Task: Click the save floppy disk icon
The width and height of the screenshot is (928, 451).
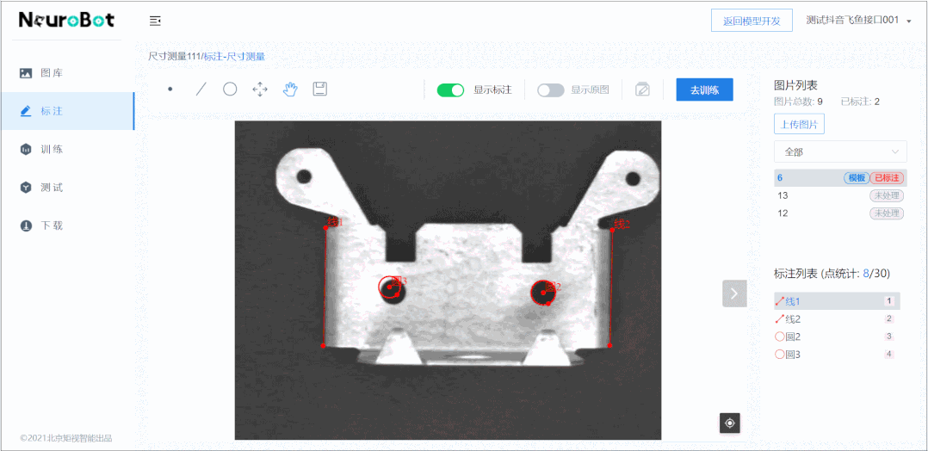Action: (x=319, y=90)
